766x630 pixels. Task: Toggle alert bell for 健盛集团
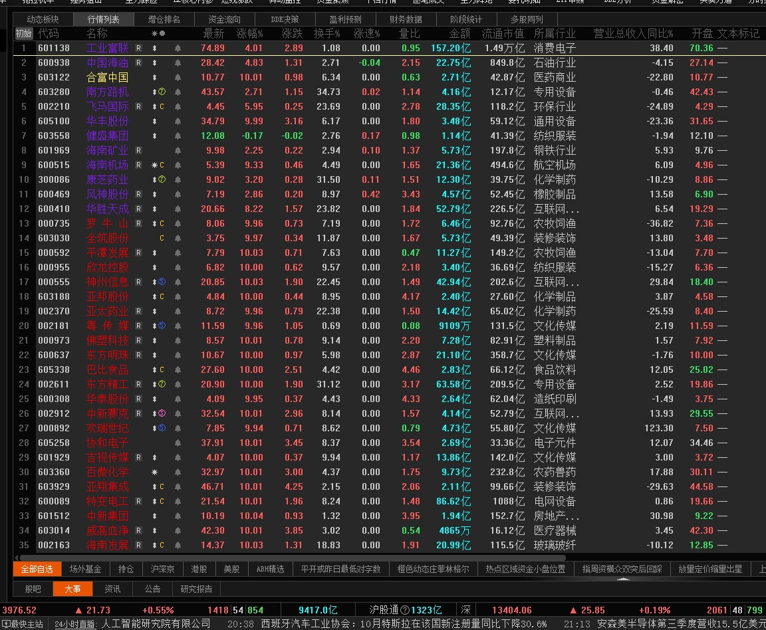click(x=178, y=136)
